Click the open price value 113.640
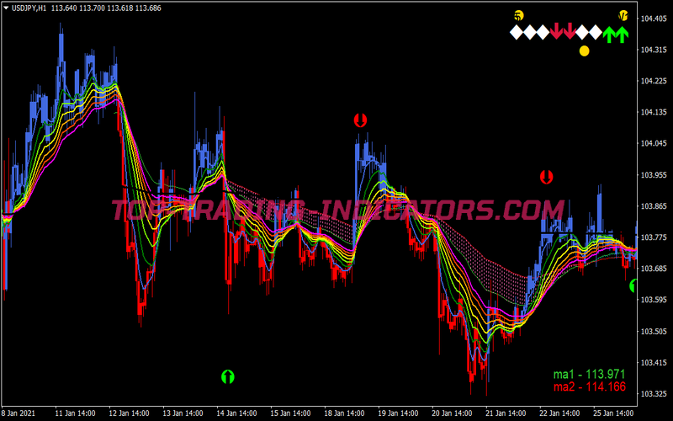The image size is (673, 421). click(64, 8)
